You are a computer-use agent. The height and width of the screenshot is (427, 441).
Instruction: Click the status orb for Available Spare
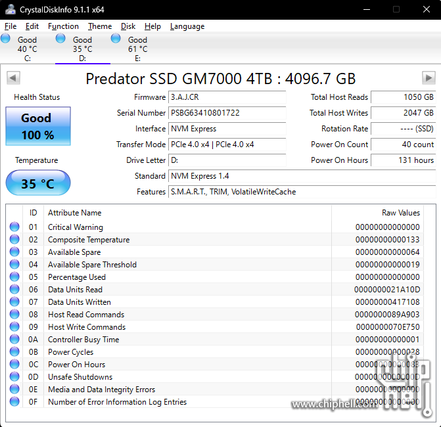pyautogui.click(x=14, y=252)
